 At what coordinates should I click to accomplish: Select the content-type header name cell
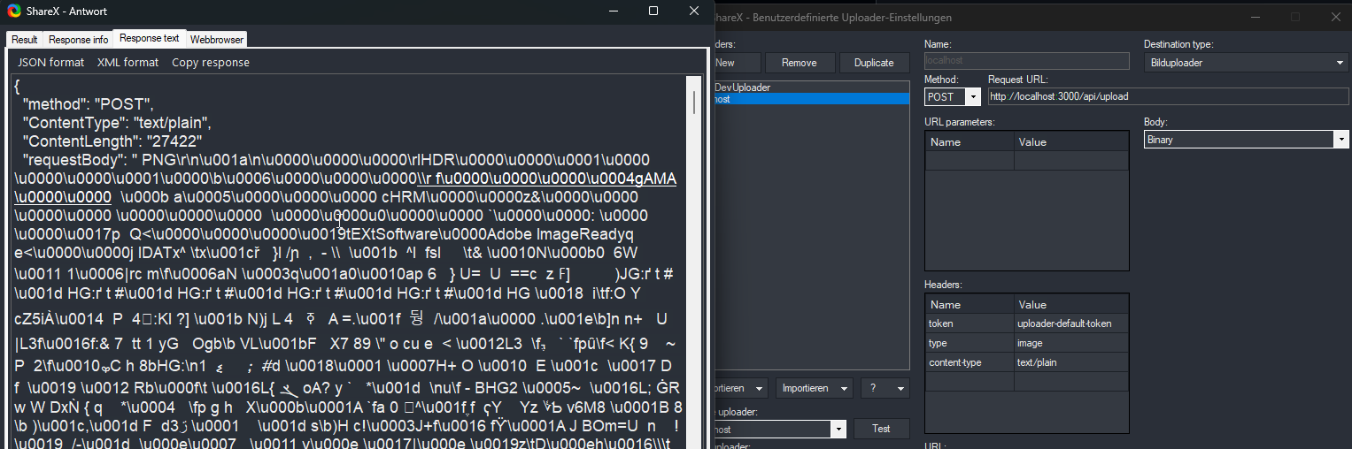tap(970, 362)
